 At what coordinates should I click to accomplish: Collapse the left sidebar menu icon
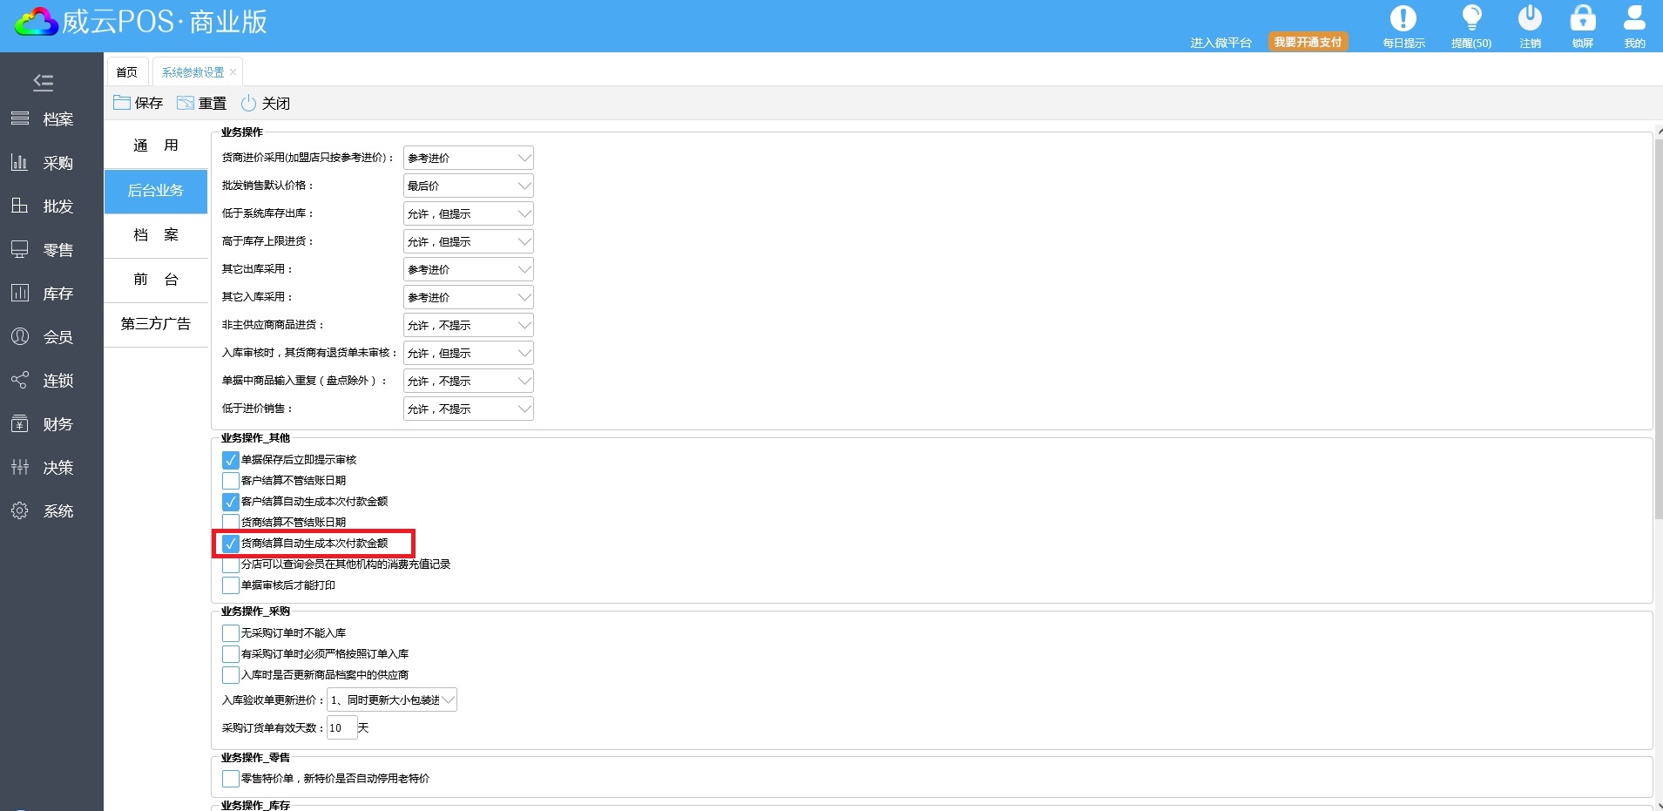pos(44,83)
